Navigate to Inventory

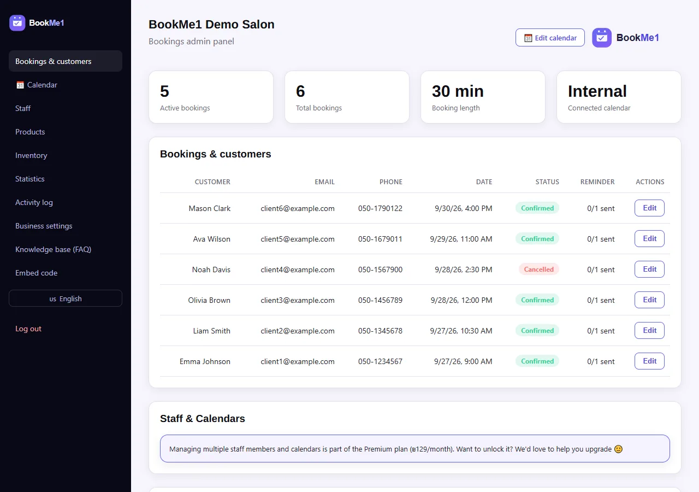(66, 155)
